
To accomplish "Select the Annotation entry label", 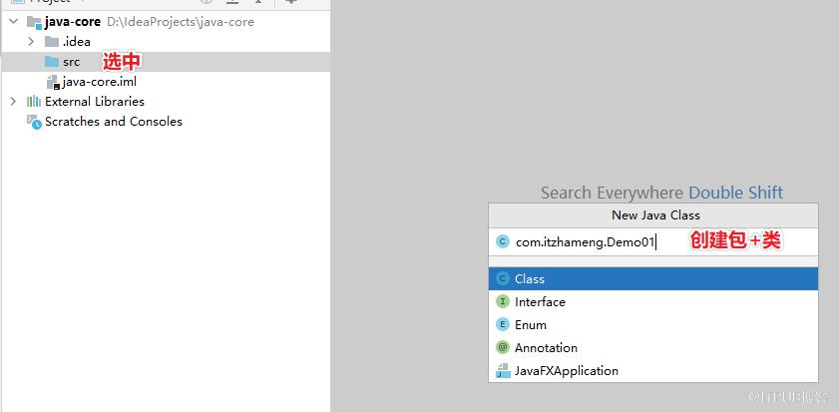I will pyautogui.click(x=546, y=348).
